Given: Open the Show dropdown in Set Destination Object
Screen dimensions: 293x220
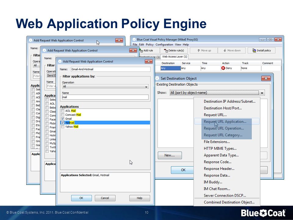Looking at the screenshot, I should [217, 93].
